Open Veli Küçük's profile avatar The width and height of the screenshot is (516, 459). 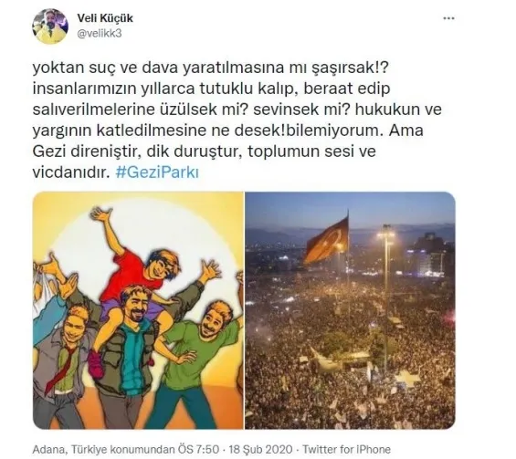tap(50, 26)
